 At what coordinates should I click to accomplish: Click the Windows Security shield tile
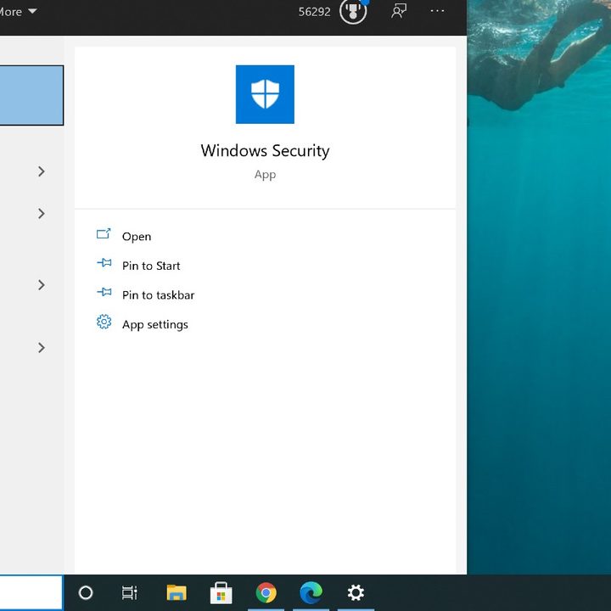point(265,94)
